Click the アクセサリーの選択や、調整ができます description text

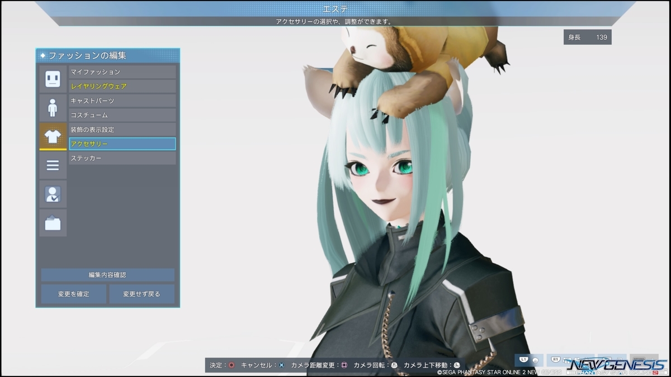pyautogui.click(x=334, y=21)
